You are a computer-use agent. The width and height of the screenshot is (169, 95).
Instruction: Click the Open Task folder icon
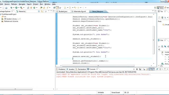click(x=44, y=8)
